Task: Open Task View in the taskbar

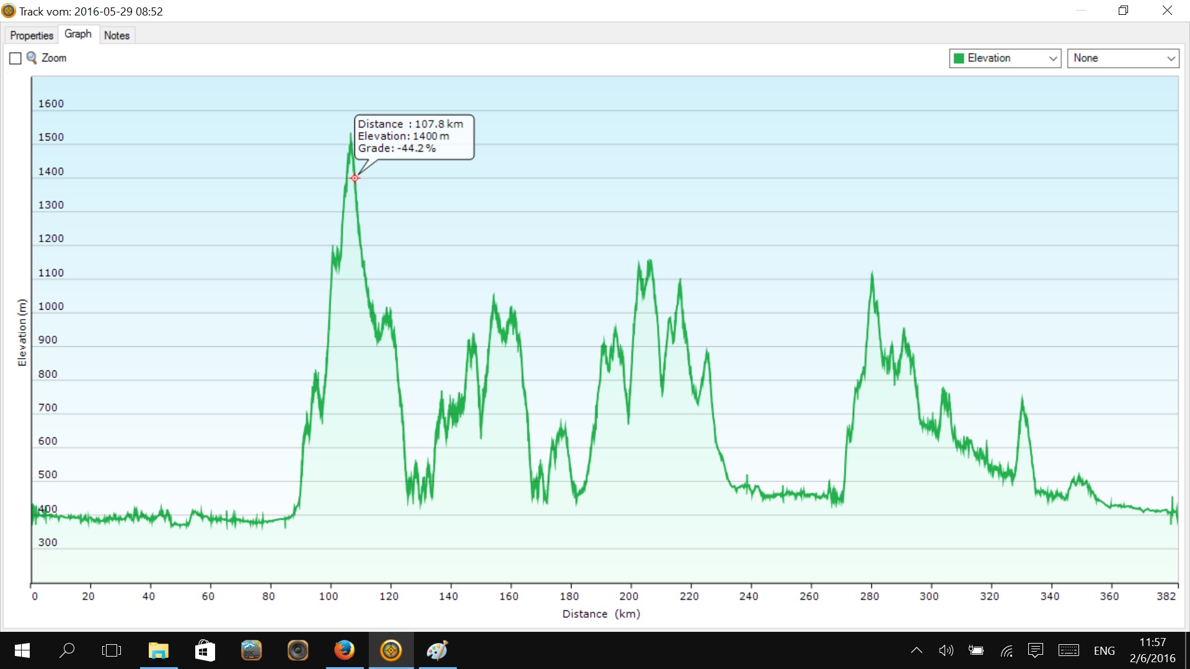Action: (x=112, y=650)
